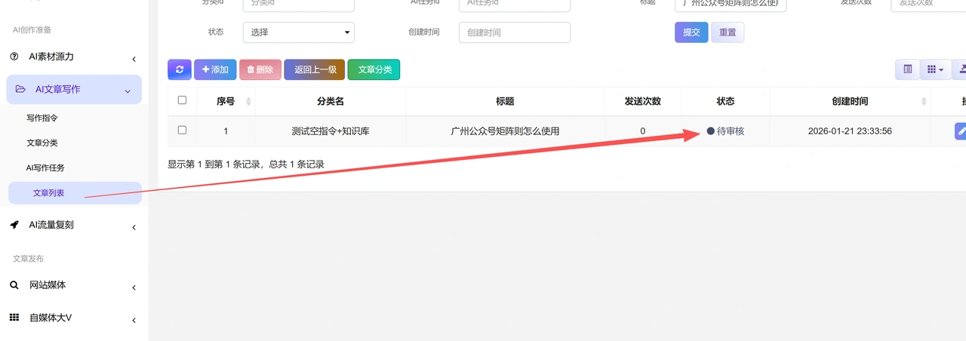Click the AI素材源力 question-mark icon
The width and height of the screenshot is (966, 341).
click(x=14, y=57)
